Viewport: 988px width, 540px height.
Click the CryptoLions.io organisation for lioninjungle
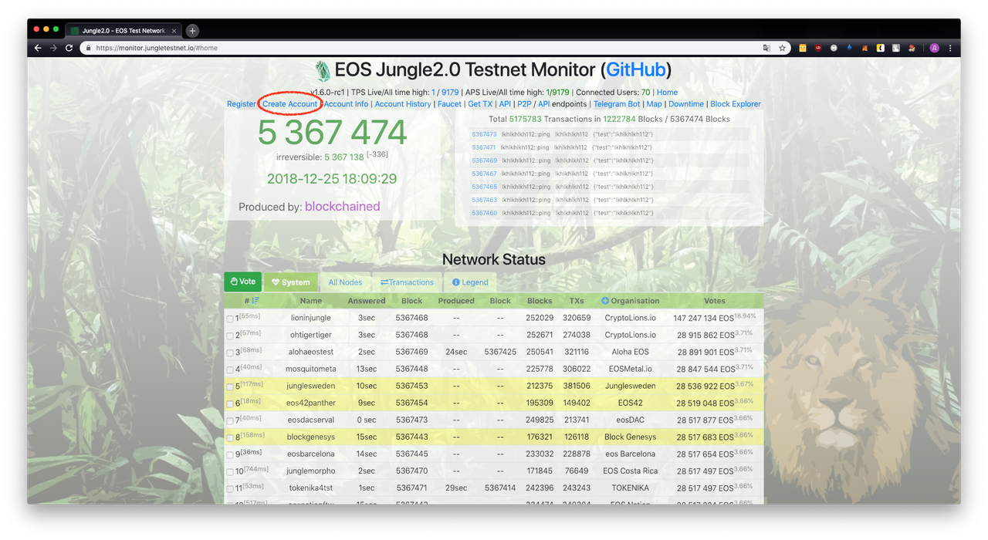pyautogui.click(x=630, y=318)
